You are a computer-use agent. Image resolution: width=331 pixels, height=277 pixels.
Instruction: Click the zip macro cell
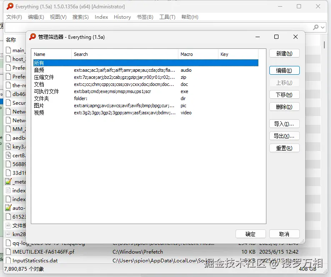183,77
